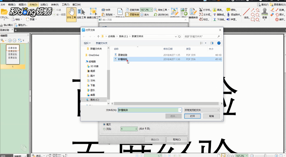This screenshot has width=286, height=157.
Task: Click the Help icon in Open dialog
Action: point(219,43)
